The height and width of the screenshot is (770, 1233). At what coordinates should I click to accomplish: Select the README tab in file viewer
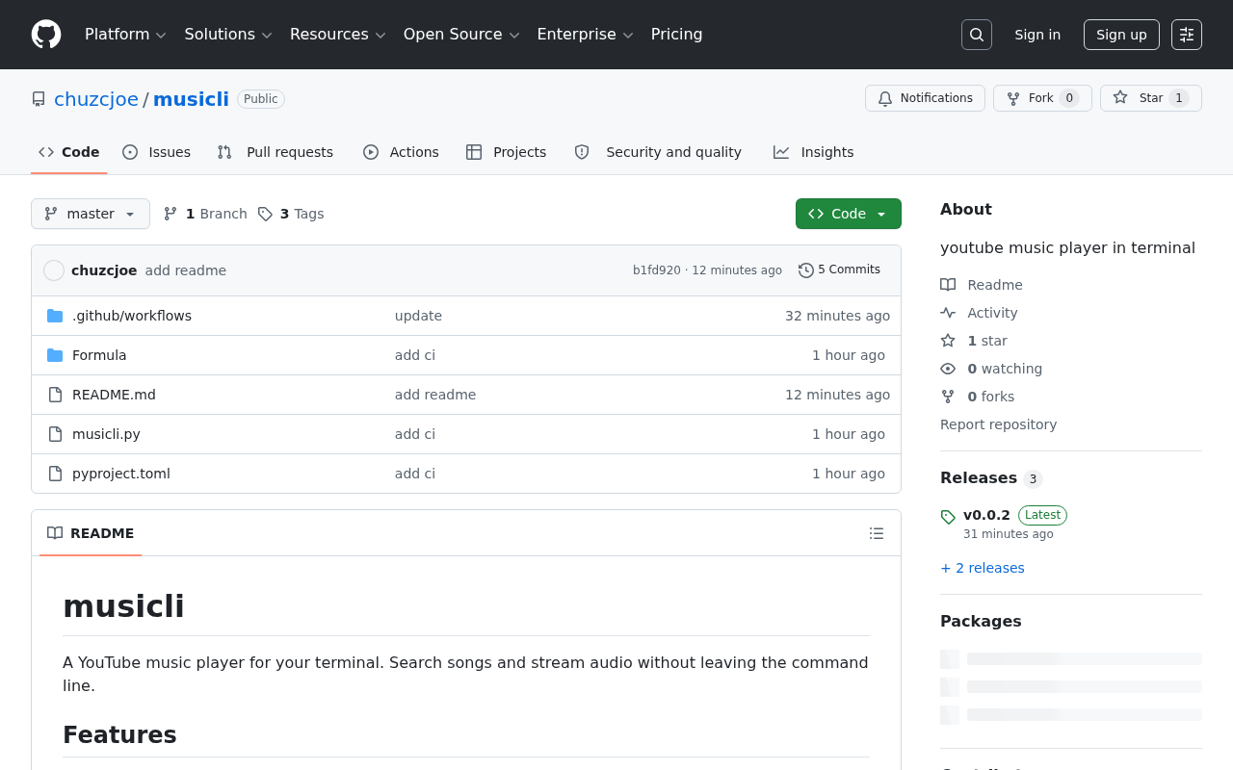(91, 533)
